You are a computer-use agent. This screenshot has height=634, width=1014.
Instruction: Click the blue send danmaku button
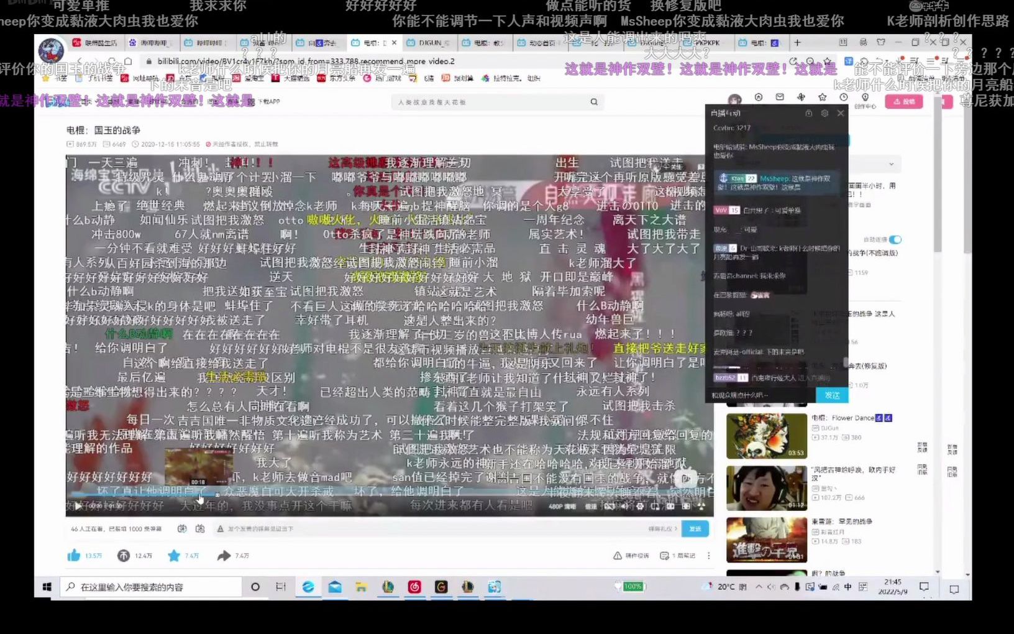tap(695, 528)
